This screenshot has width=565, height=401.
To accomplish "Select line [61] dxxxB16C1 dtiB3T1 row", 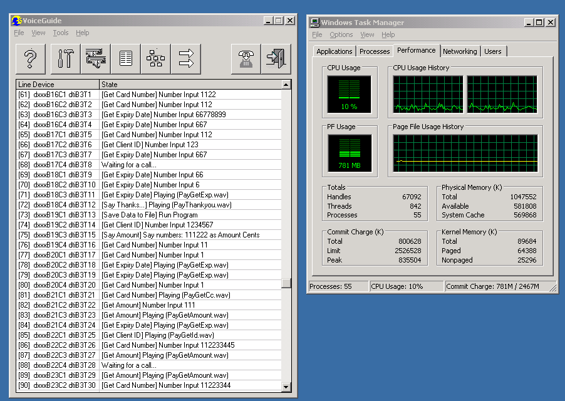I will 149,95.
